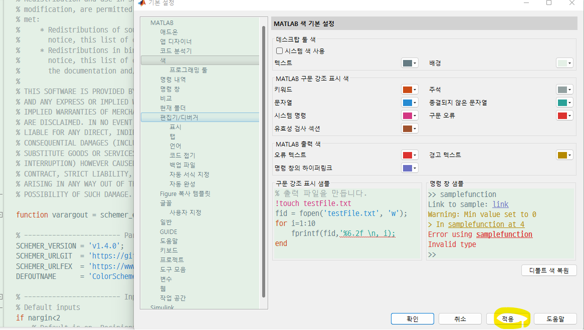584x330 pixels.
Task: Click 'function' keyword in editor window
Action: (32, 215)
